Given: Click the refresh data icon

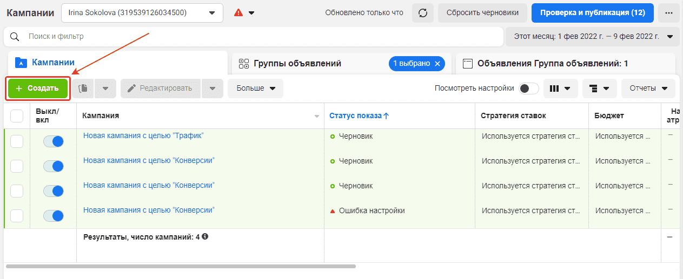Looking at the screenshot, I should [422, 13].
